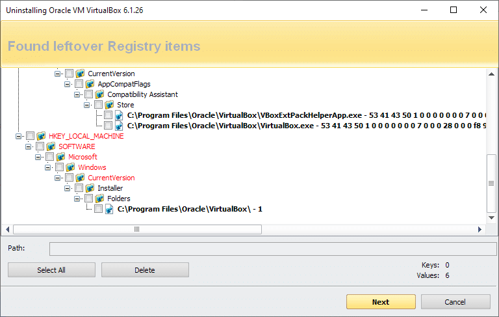The image size is (499, 317).
Task: Collapse the SOFTWARE node
Action: [x=28, y=146]
